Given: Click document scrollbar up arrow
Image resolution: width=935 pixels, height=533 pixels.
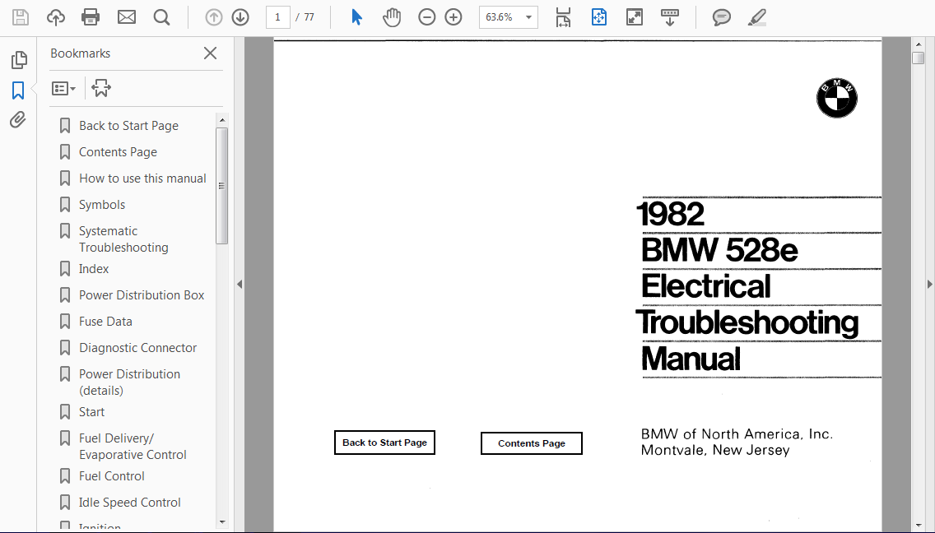Looking at the screenshot, I should point(919,44).
